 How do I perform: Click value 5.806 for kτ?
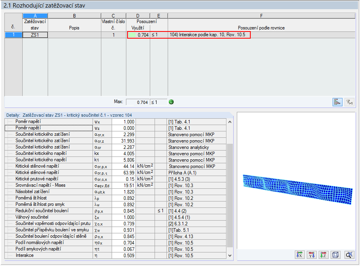(x=129, y=160)
